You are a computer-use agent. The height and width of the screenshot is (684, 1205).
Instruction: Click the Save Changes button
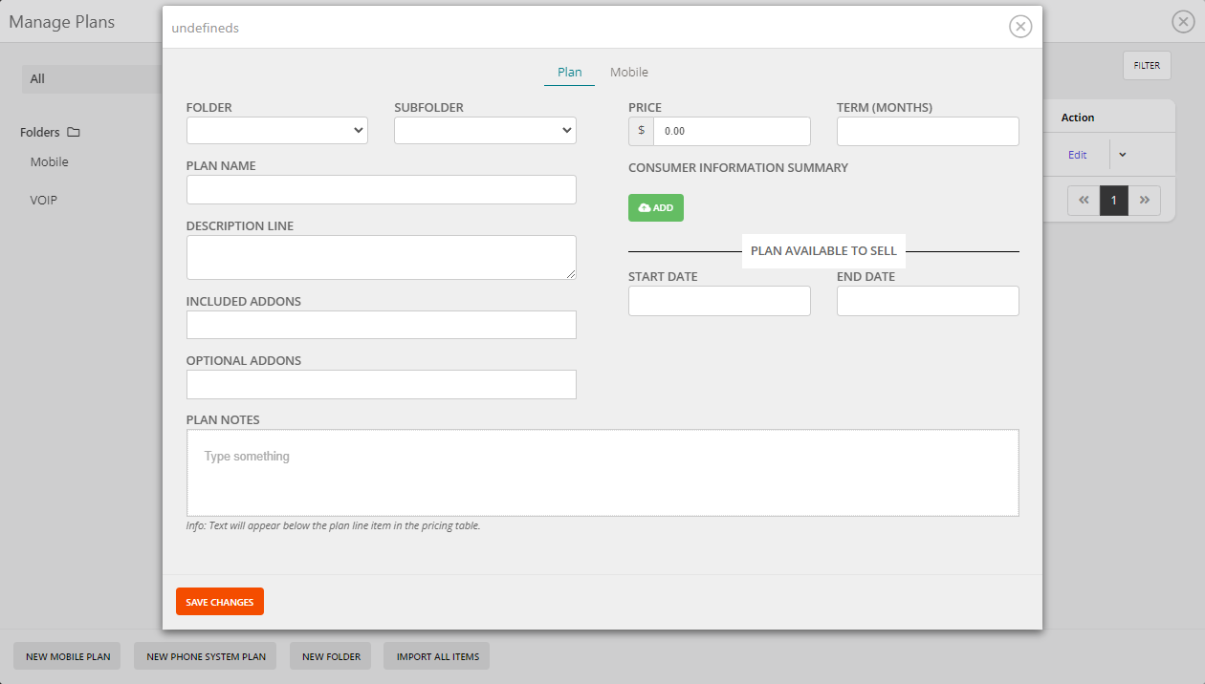(x=219, y=601)
